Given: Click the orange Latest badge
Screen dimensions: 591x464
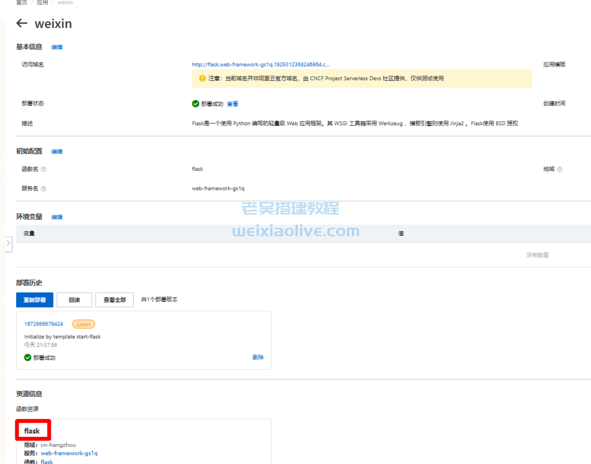Looking at the screenshot, I should click(83, 324).
